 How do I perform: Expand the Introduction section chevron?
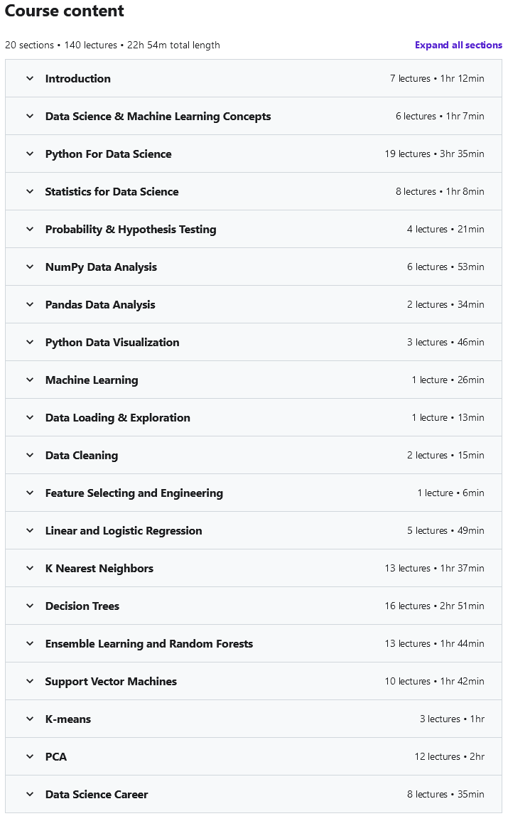click(x=30, y=79)
